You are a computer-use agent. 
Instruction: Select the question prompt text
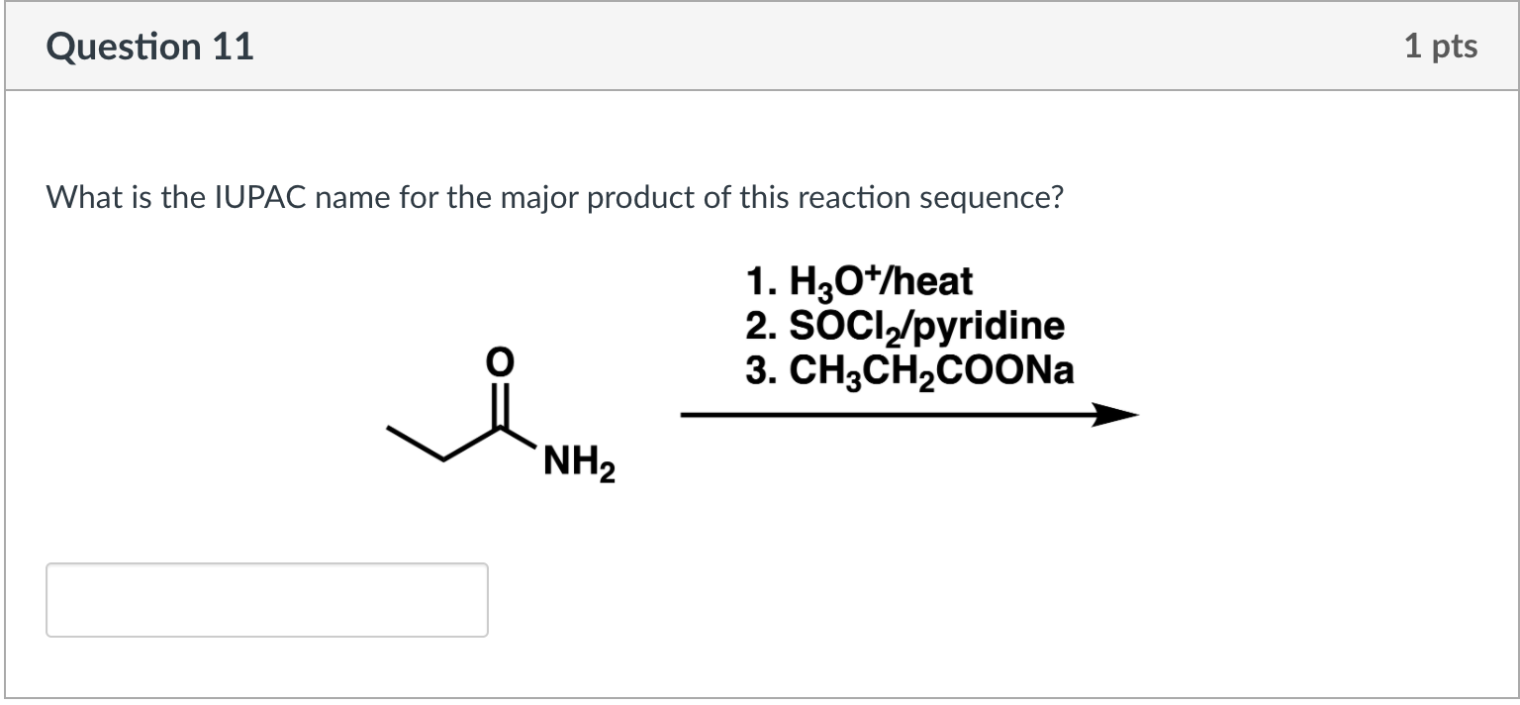(554, 196)
